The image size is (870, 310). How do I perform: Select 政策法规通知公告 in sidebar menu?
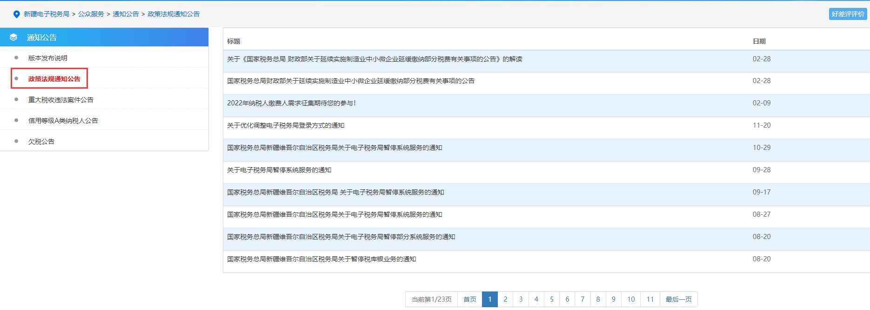[x=54, y=79]
